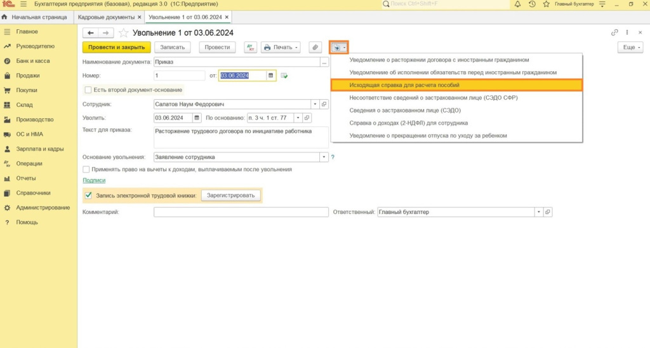Viewport: 650px width, 348px height.
Task: Open the notifications bell in title bar
Action: point(517,4)
